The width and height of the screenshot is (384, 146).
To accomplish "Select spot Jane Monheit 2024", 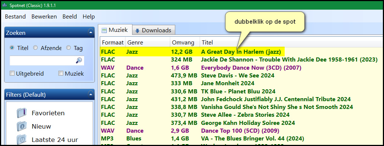I will (x=227, y=83).
